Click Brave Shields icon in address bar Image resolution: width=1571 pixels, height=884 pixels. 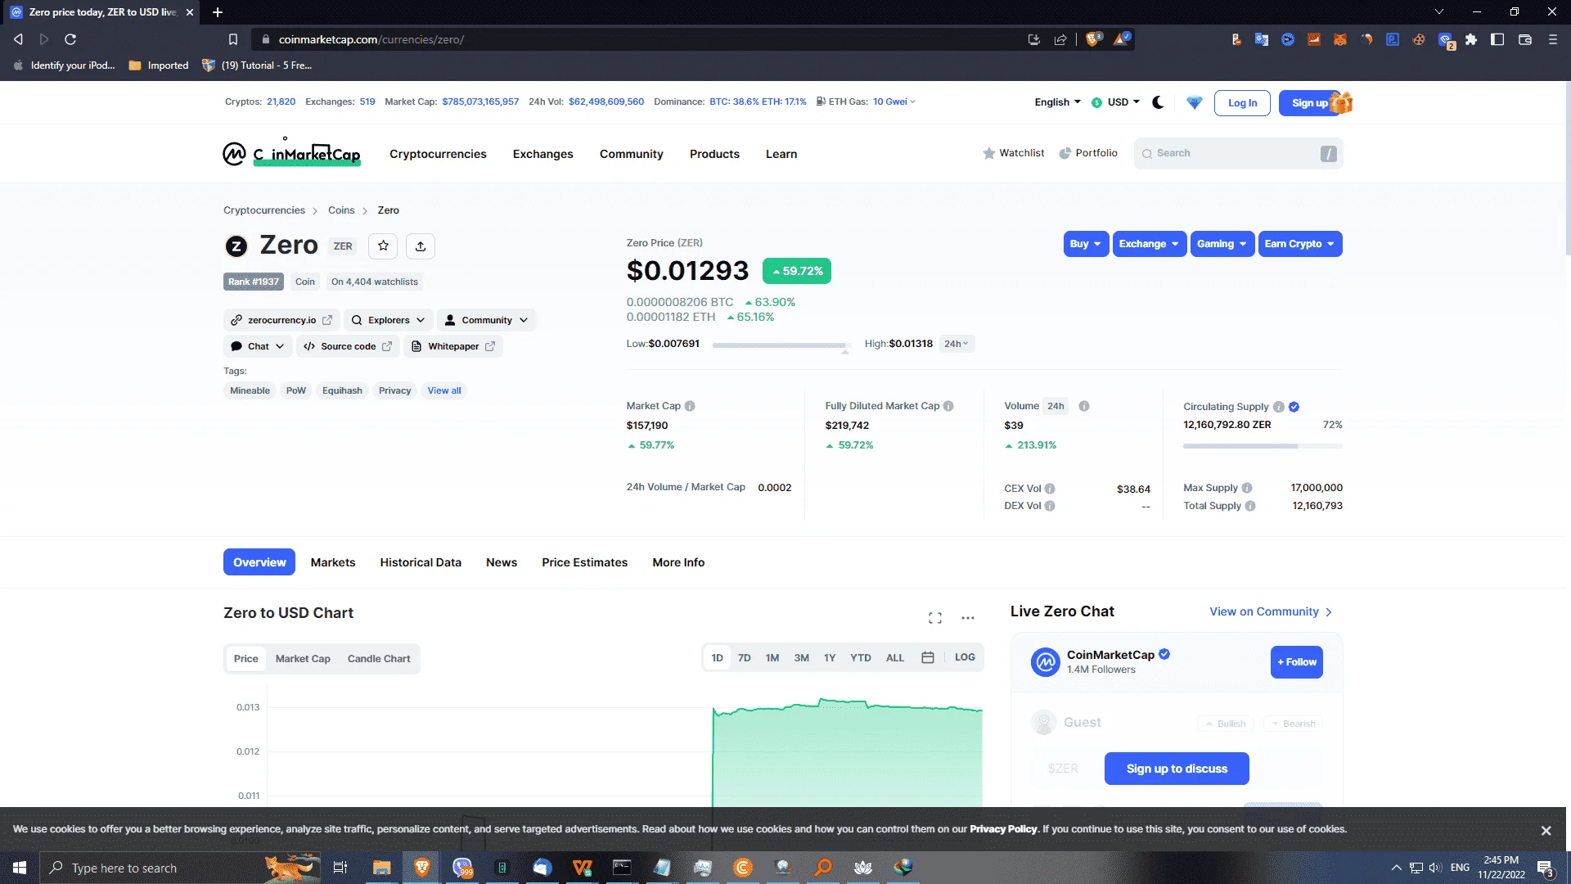pyautogui.click(x=1093, y=38)
